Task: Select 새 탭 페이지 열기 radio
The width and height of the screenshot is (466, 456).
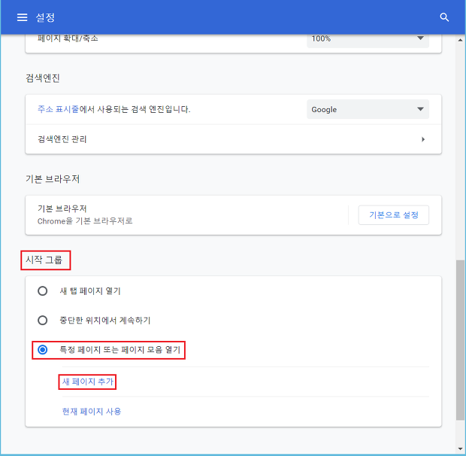Action: (43, 290)
